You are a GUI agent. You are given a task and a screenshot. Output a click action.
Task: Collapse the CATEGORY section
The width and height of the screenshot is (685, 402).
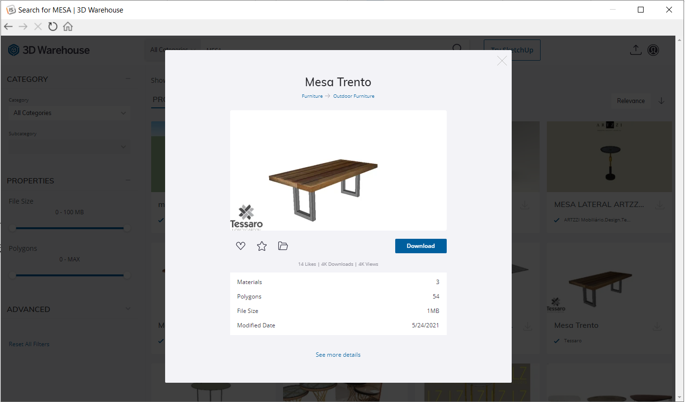pos(128,79)
